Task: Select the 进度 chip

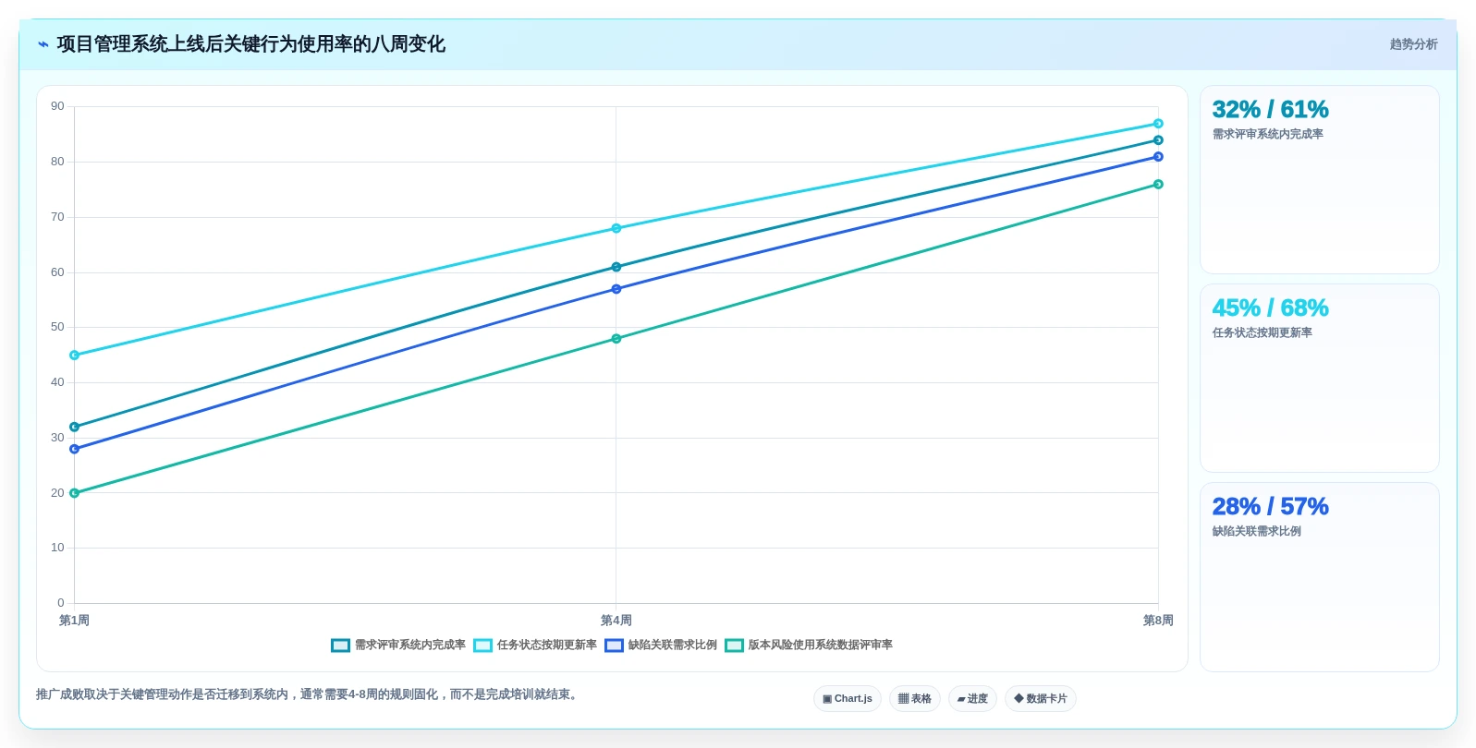Action: point(972,699)
